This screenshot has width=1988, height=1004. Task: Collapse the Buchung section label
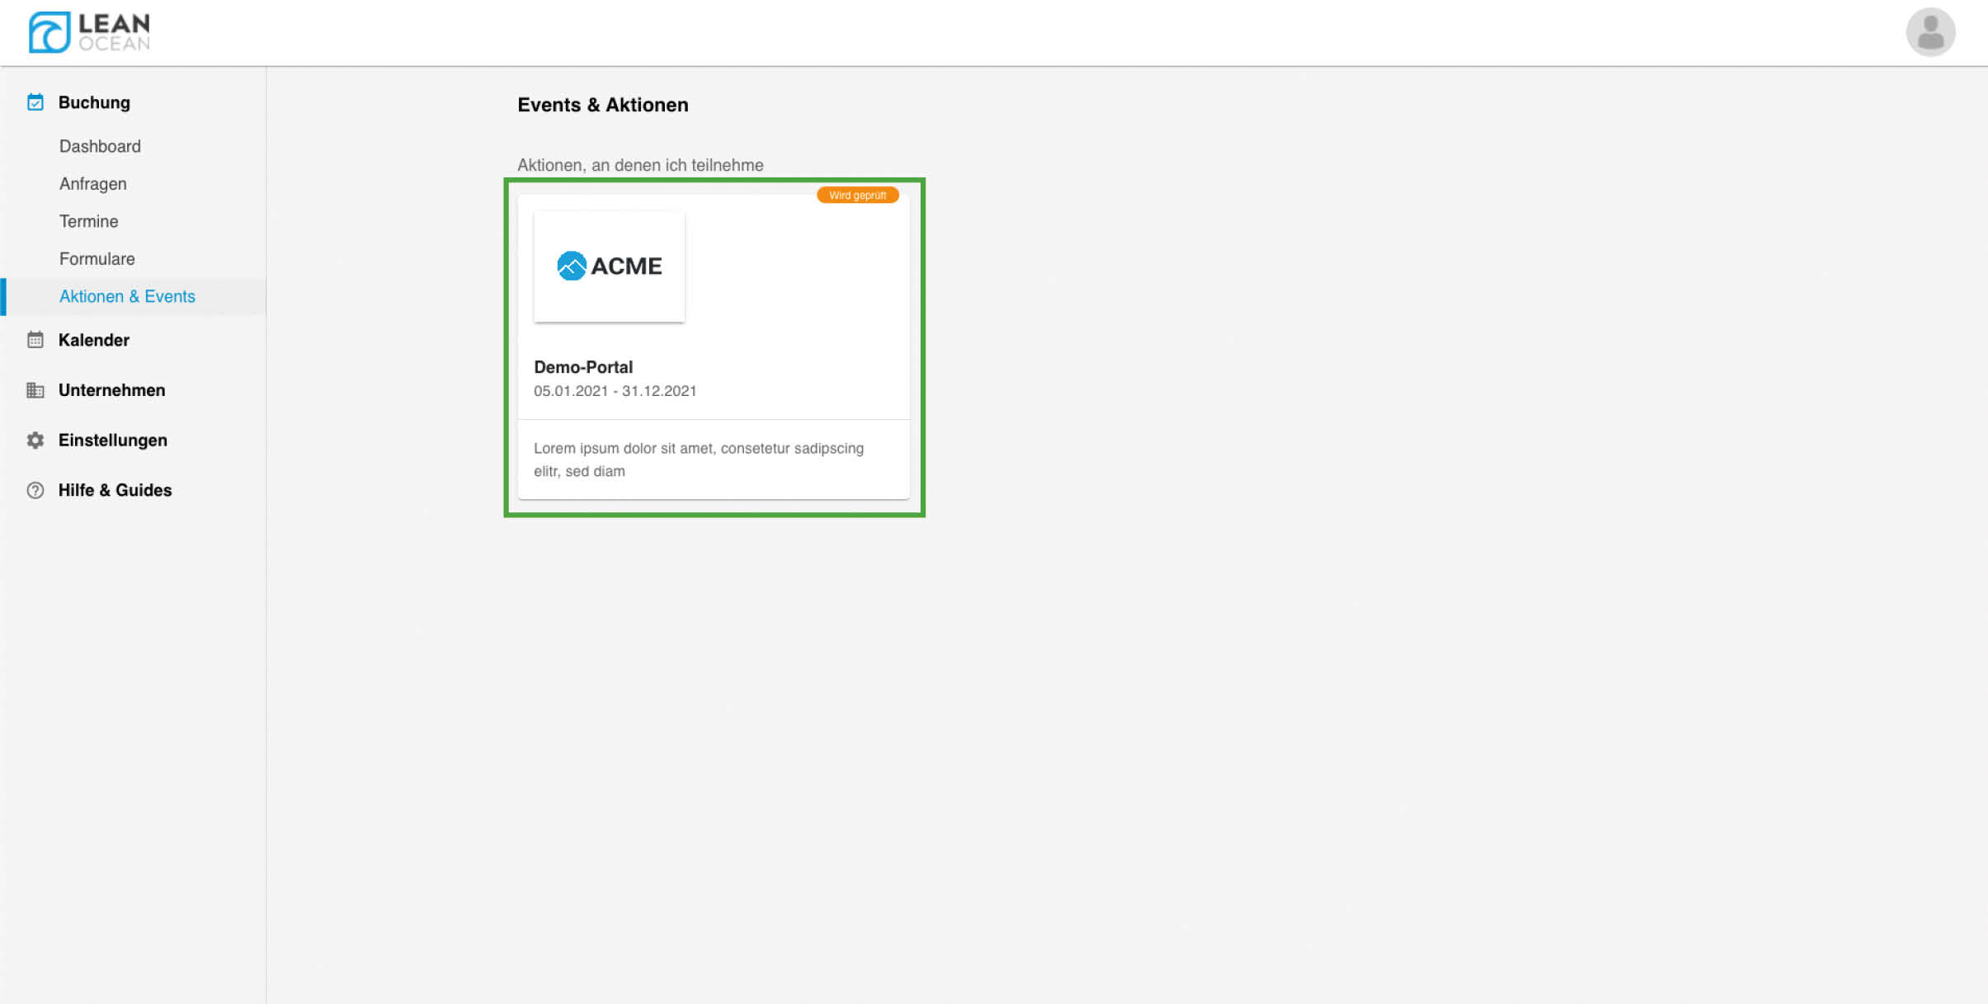pyautogui.click(x=94, y=102)
